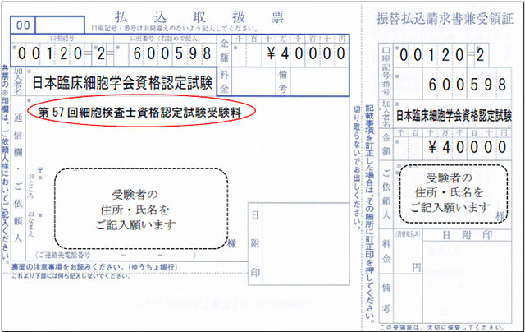525x332 pixels.
Task: Click the 料金 label on the payment slip
Action: 224,81
